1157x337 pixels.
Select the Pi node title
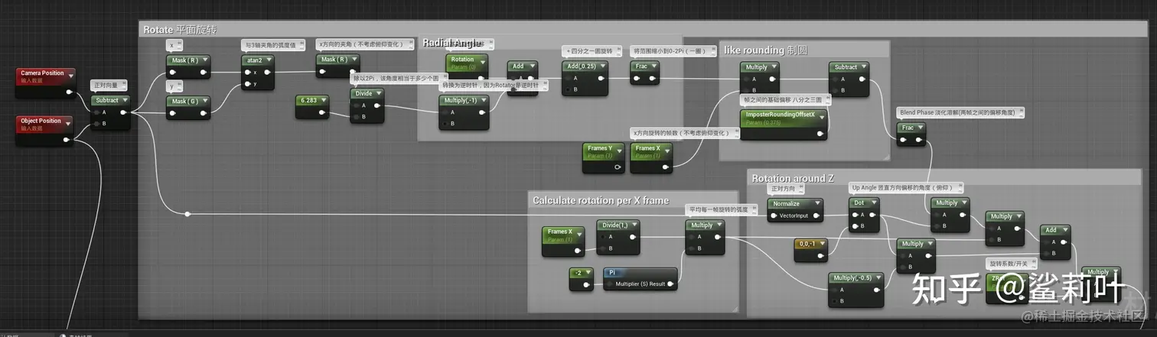click(612, 272)
